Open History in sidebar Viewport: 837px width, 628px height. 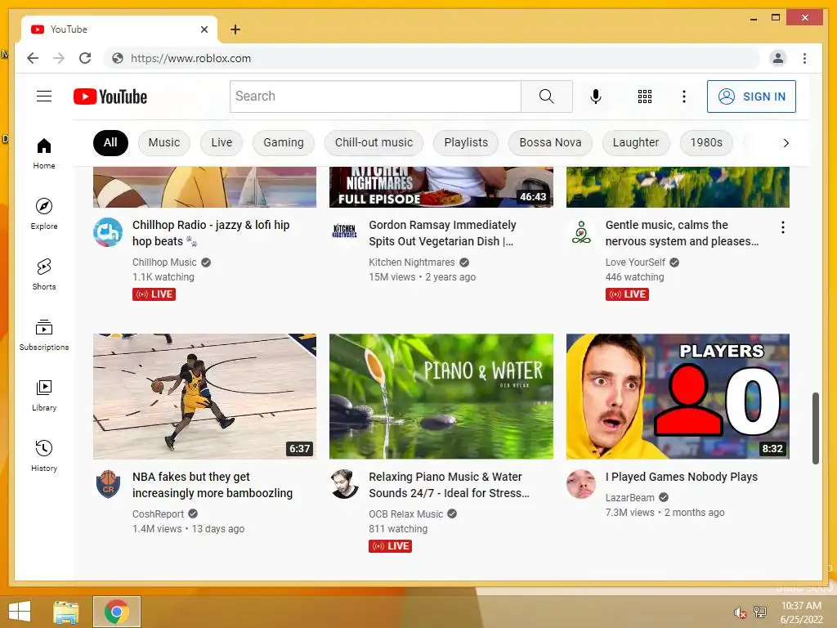(44, 455)
